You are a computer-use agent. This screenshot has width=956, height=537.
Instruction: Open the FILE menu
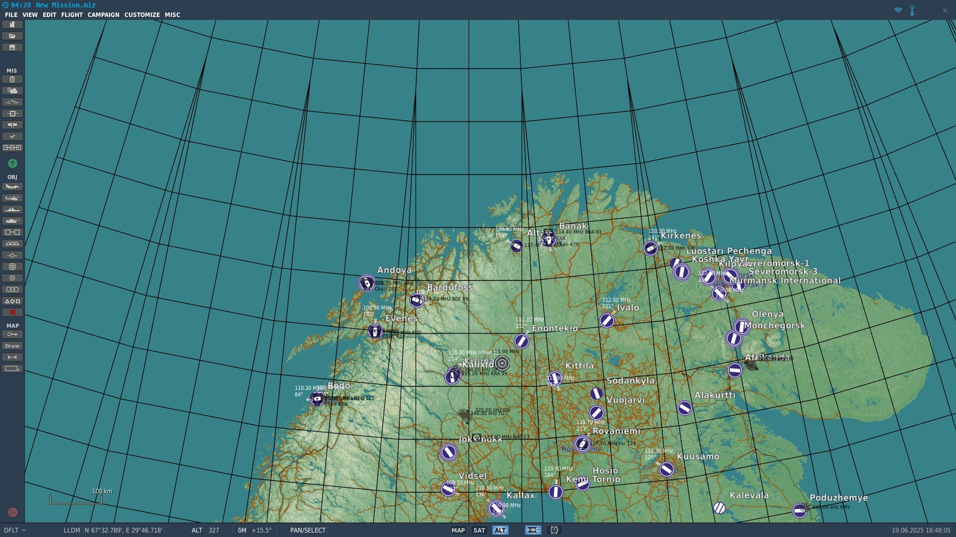[11, 15]
